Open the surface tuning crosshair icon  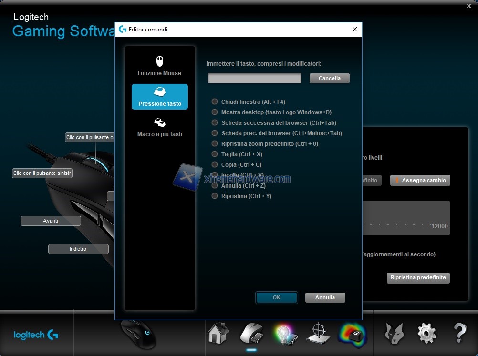[x=317, y=333]
